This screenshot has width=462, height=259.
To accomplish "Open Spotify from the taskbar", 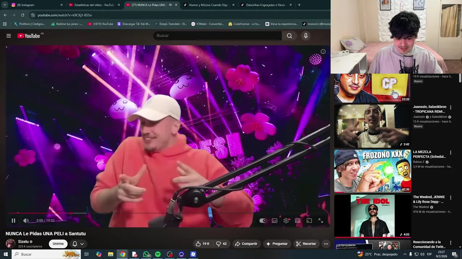I will click(x=158, y=254).
